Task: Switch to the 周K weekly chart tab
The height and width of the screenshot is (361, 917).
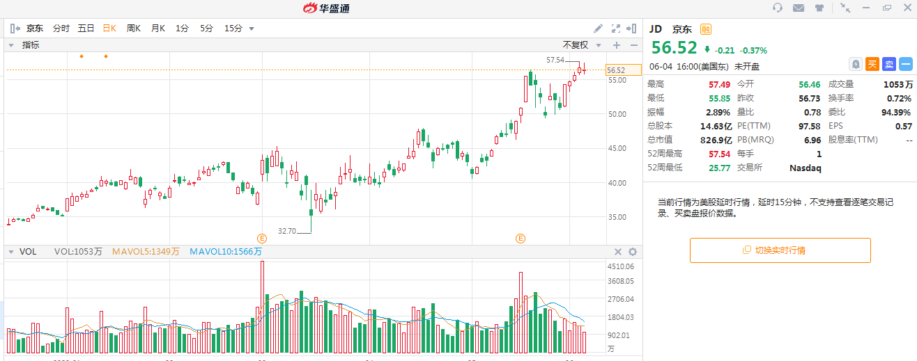Action: click(133, 29)
